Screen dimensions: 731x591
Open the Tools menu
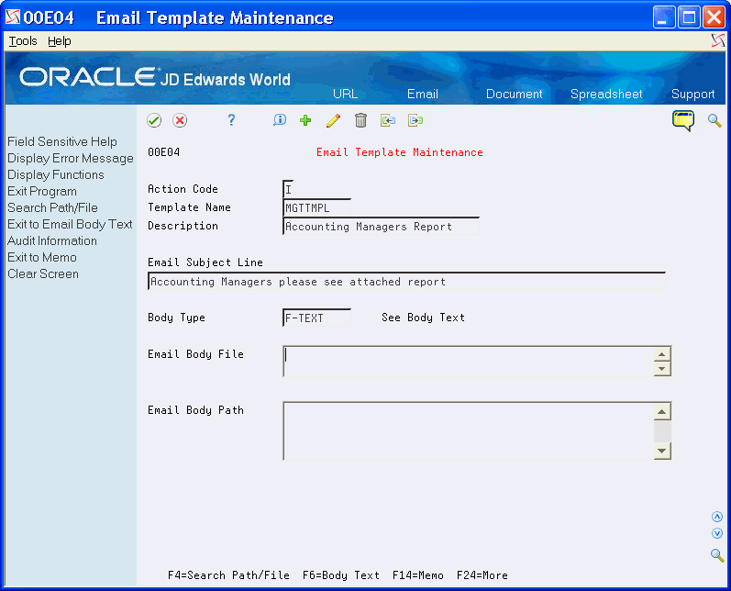[23, 41]
